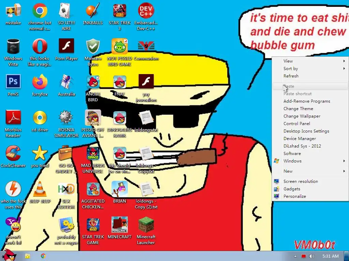Screen dimensions: 349x261
Task: Select the 'doesn't work lol' Yahoo icon
Action: pyautogui.click(x=13, y=231)
